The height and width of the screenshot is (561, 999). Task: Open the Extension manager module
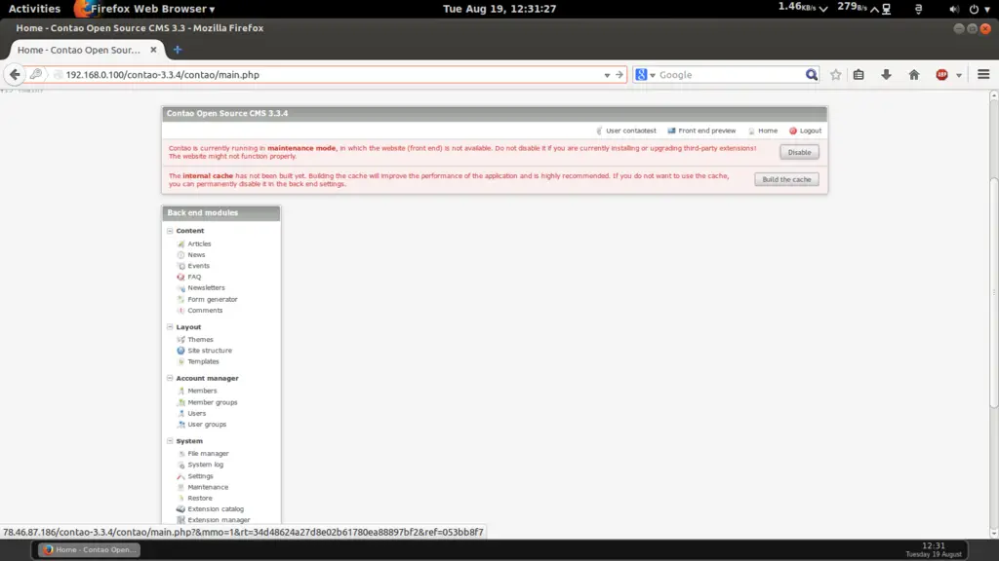[219, 520]
